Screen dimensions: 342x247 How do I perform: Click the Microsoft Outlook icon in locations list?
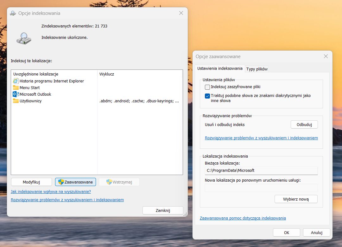click(15, 94)
